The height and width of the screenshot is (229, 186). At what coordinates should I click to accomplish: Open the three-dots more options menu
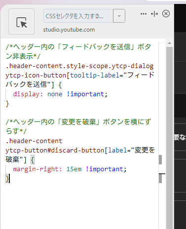pos(144,14)
